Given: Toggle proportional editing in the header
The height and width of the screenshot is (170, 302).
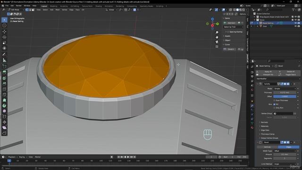Looking at the screenshot, I should (x=134, y=9).
